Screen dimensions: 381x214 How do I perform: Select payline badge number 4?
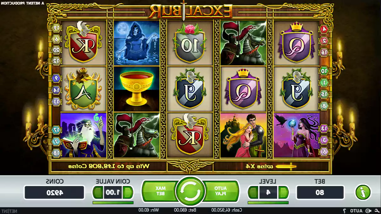[x=324, y=29]
